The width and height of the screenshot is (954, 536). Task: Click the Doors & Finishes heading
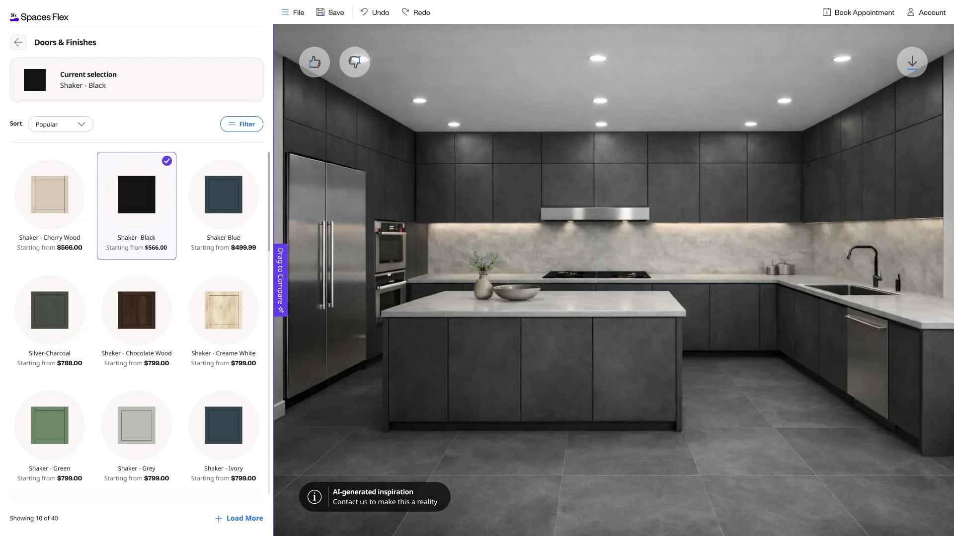(65, 42)
